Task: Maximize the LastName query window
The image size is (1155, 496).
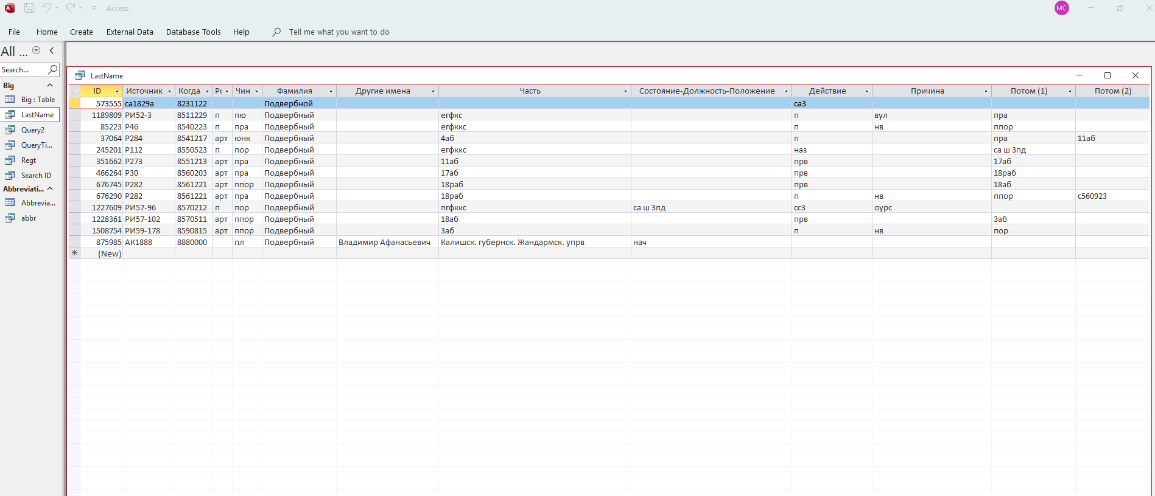Action: pos(1108,75)
